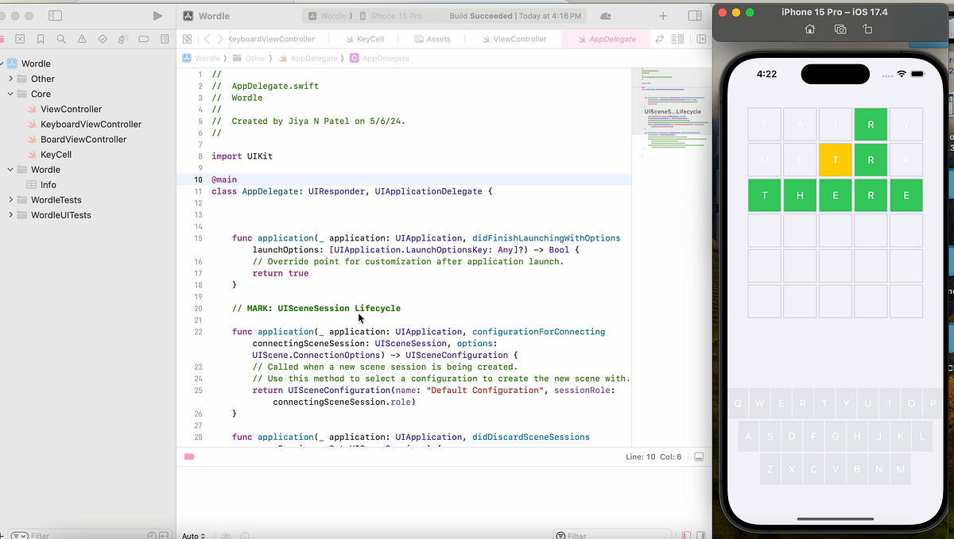Open the test navigator diamond icon

pos(103,37)
